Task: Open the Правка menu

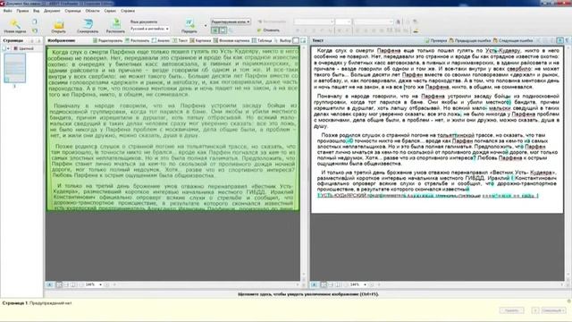Action: (22, 11)
